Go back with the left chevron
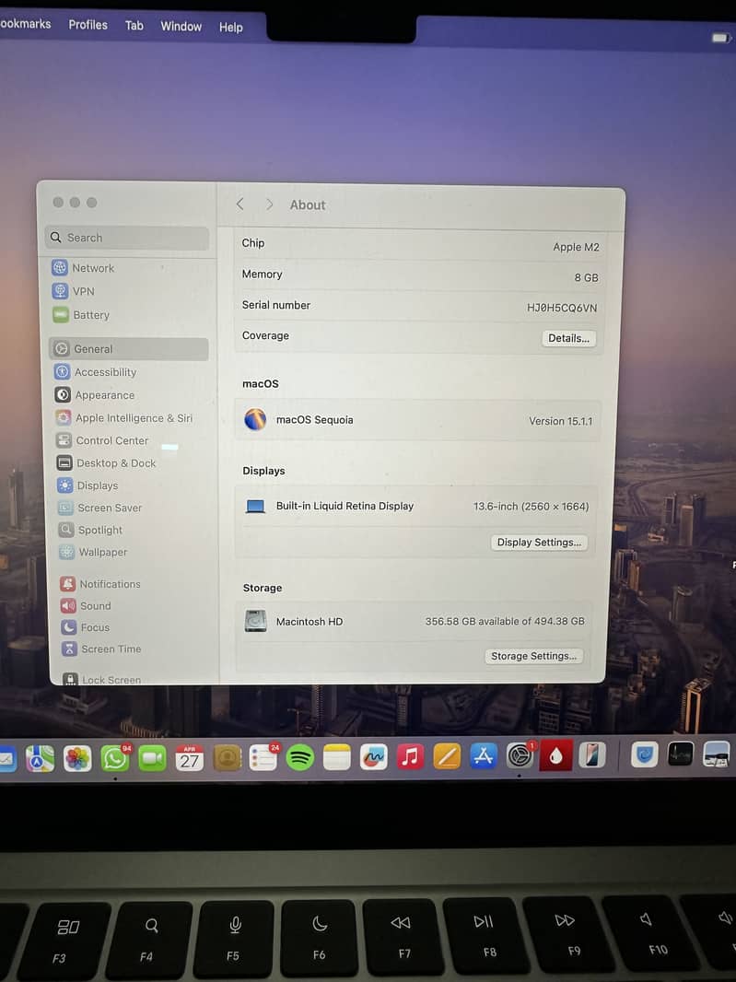 point(239,205)
